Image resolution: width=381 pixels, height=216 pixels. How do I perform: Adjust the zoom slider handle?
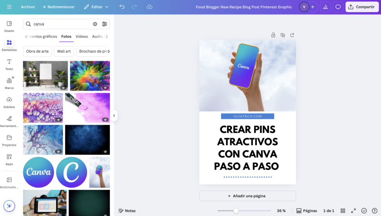(236, 211)
